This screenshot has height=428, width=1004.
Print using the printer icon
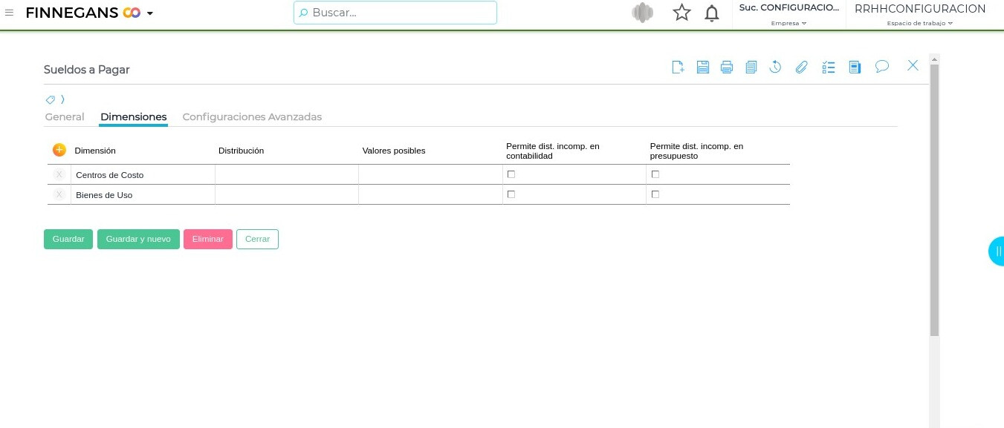point(727,67)
